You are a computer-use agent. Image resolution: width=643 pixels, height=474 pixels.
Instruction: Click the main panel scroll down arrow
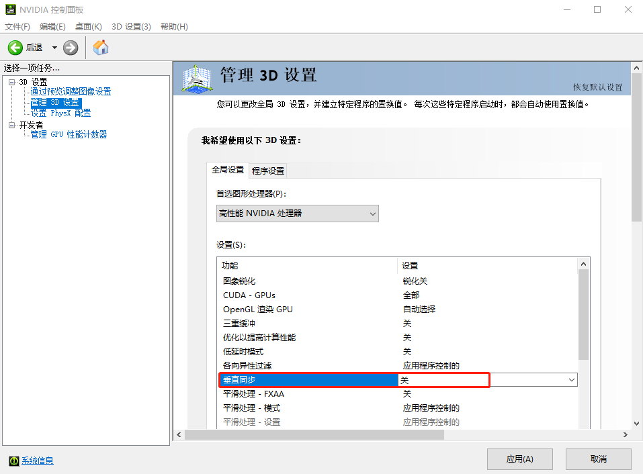point(636,424)
